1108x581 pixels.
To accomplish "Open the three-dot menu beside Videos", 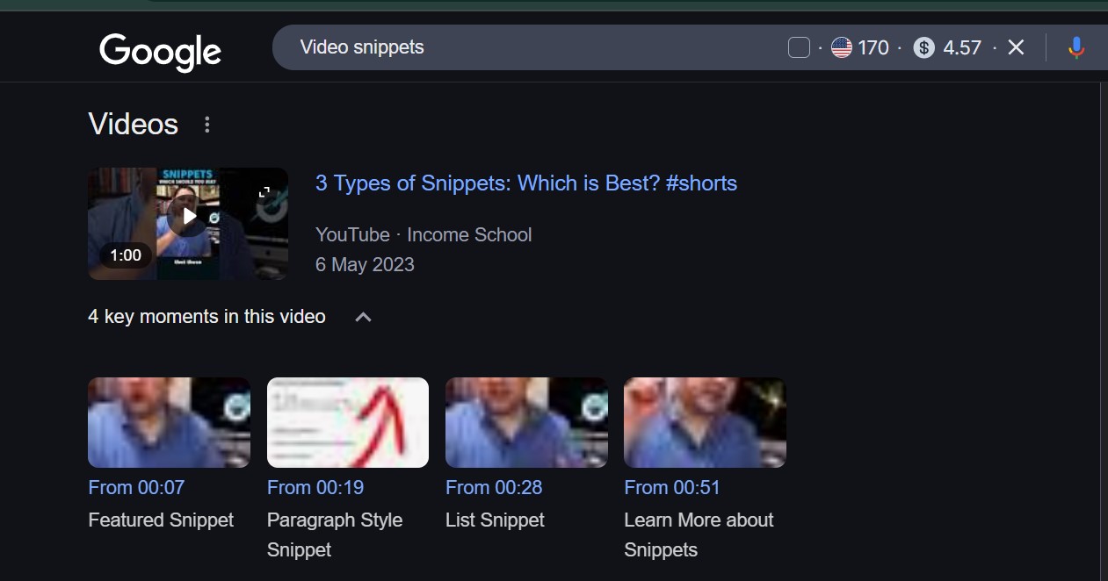I will pyautogui.click(x=207, y=125).
